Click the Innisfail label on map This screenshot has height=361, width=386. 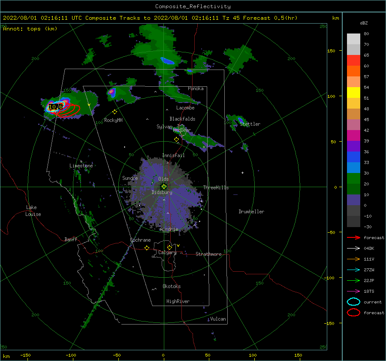click(x=173, y=155)
